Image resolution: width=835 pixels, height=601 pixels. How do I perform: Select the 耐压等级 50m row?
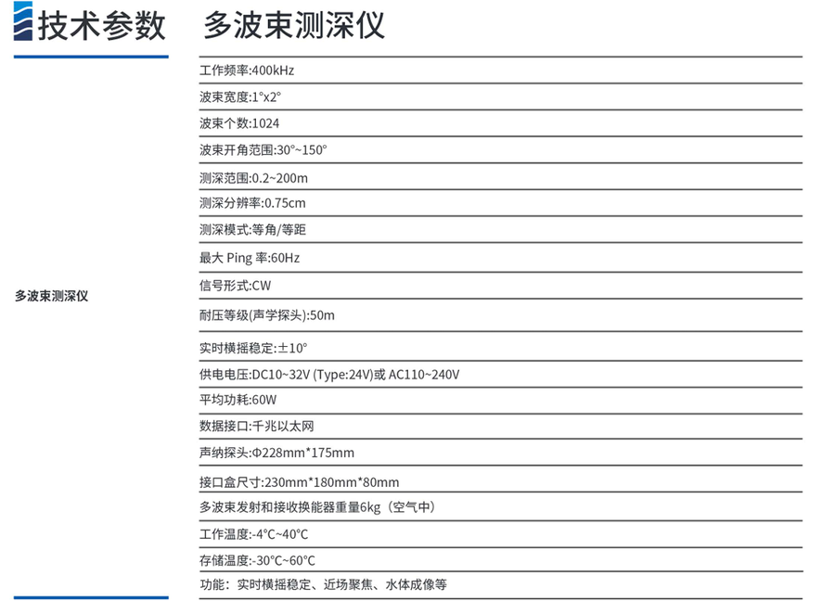point(267,315)
